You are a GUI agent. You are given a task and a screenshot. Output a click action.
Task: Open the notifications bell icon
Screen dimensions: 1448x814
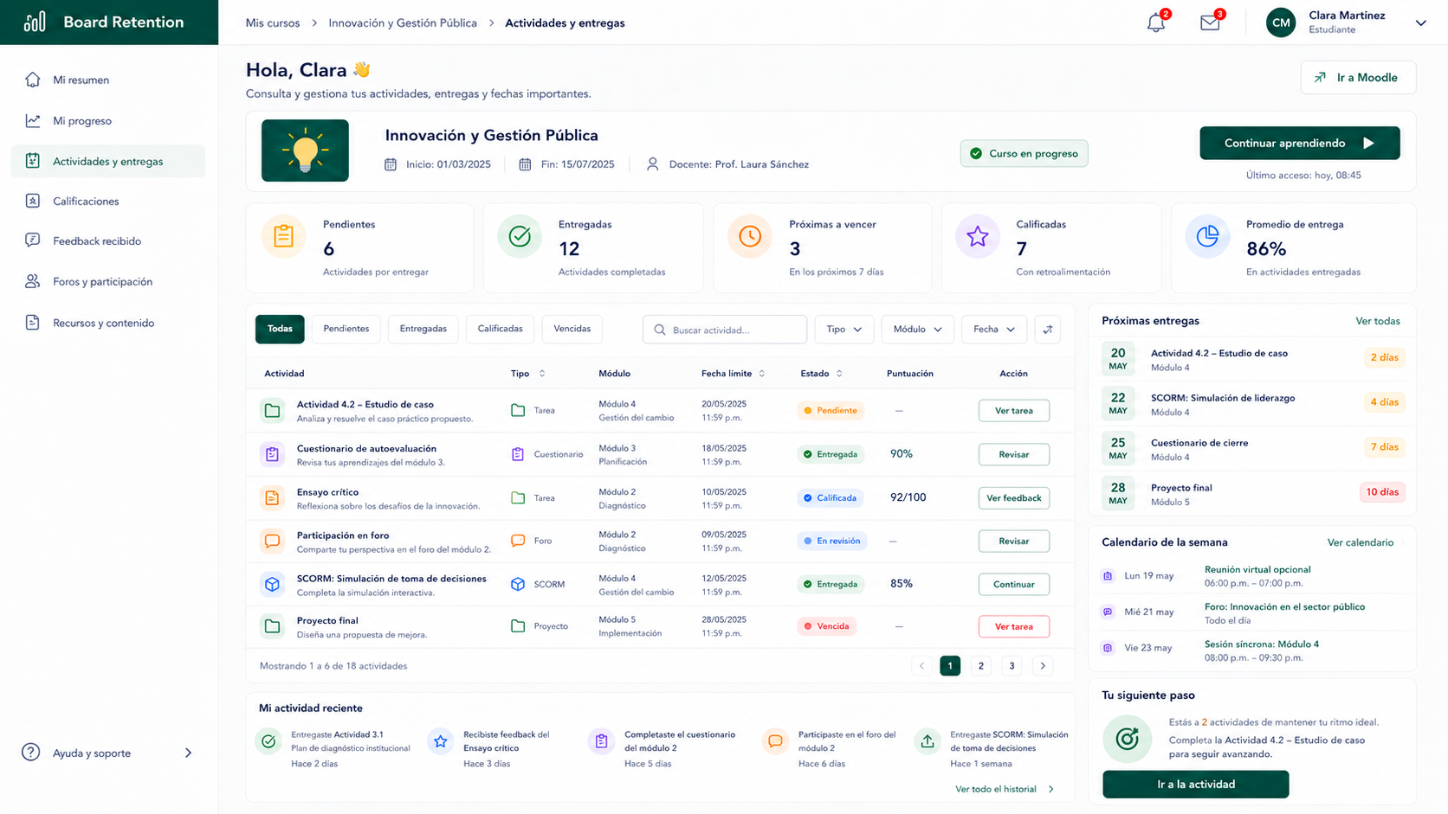point(1156,23)
